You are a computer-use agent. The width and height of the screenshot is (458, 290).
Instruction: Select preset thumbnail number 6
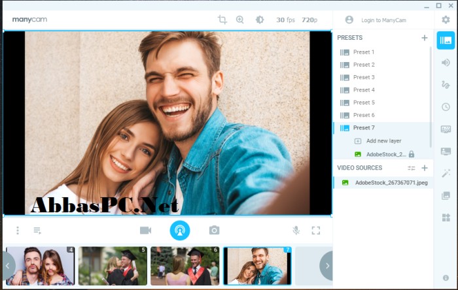pyautogui.click(x=185, y=266)
